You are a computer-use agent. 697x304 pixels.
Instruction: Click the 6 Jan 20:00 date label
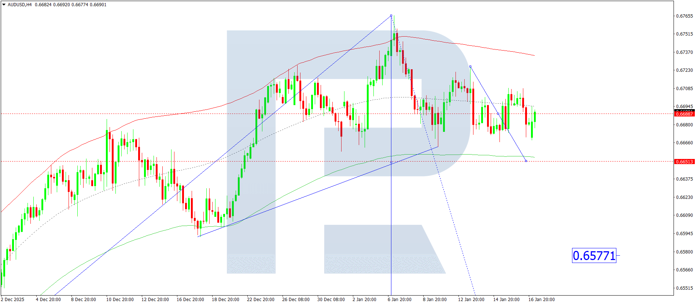[399, 300]
